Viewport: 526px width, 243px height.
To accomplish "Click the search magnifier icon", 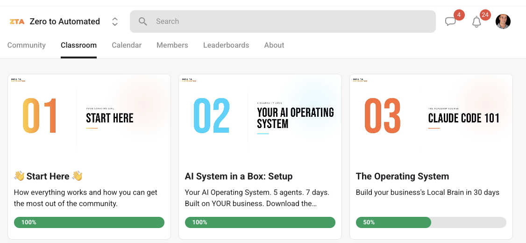I will coord(143,21).
